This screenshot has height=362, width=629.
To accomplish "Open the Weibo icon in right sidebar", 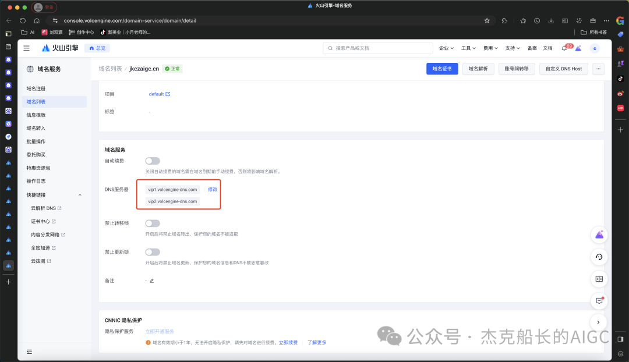I will pos(621,93).
